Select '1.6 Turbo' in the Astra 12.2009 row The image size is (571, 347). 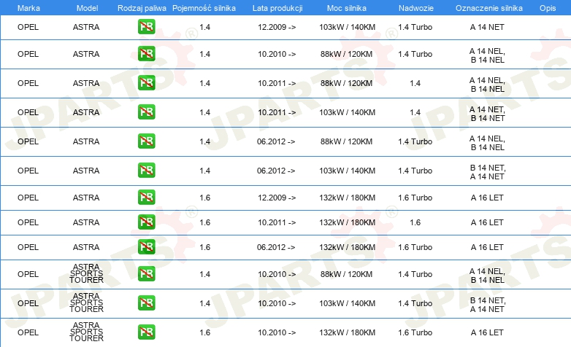click(x=415, y=198)
